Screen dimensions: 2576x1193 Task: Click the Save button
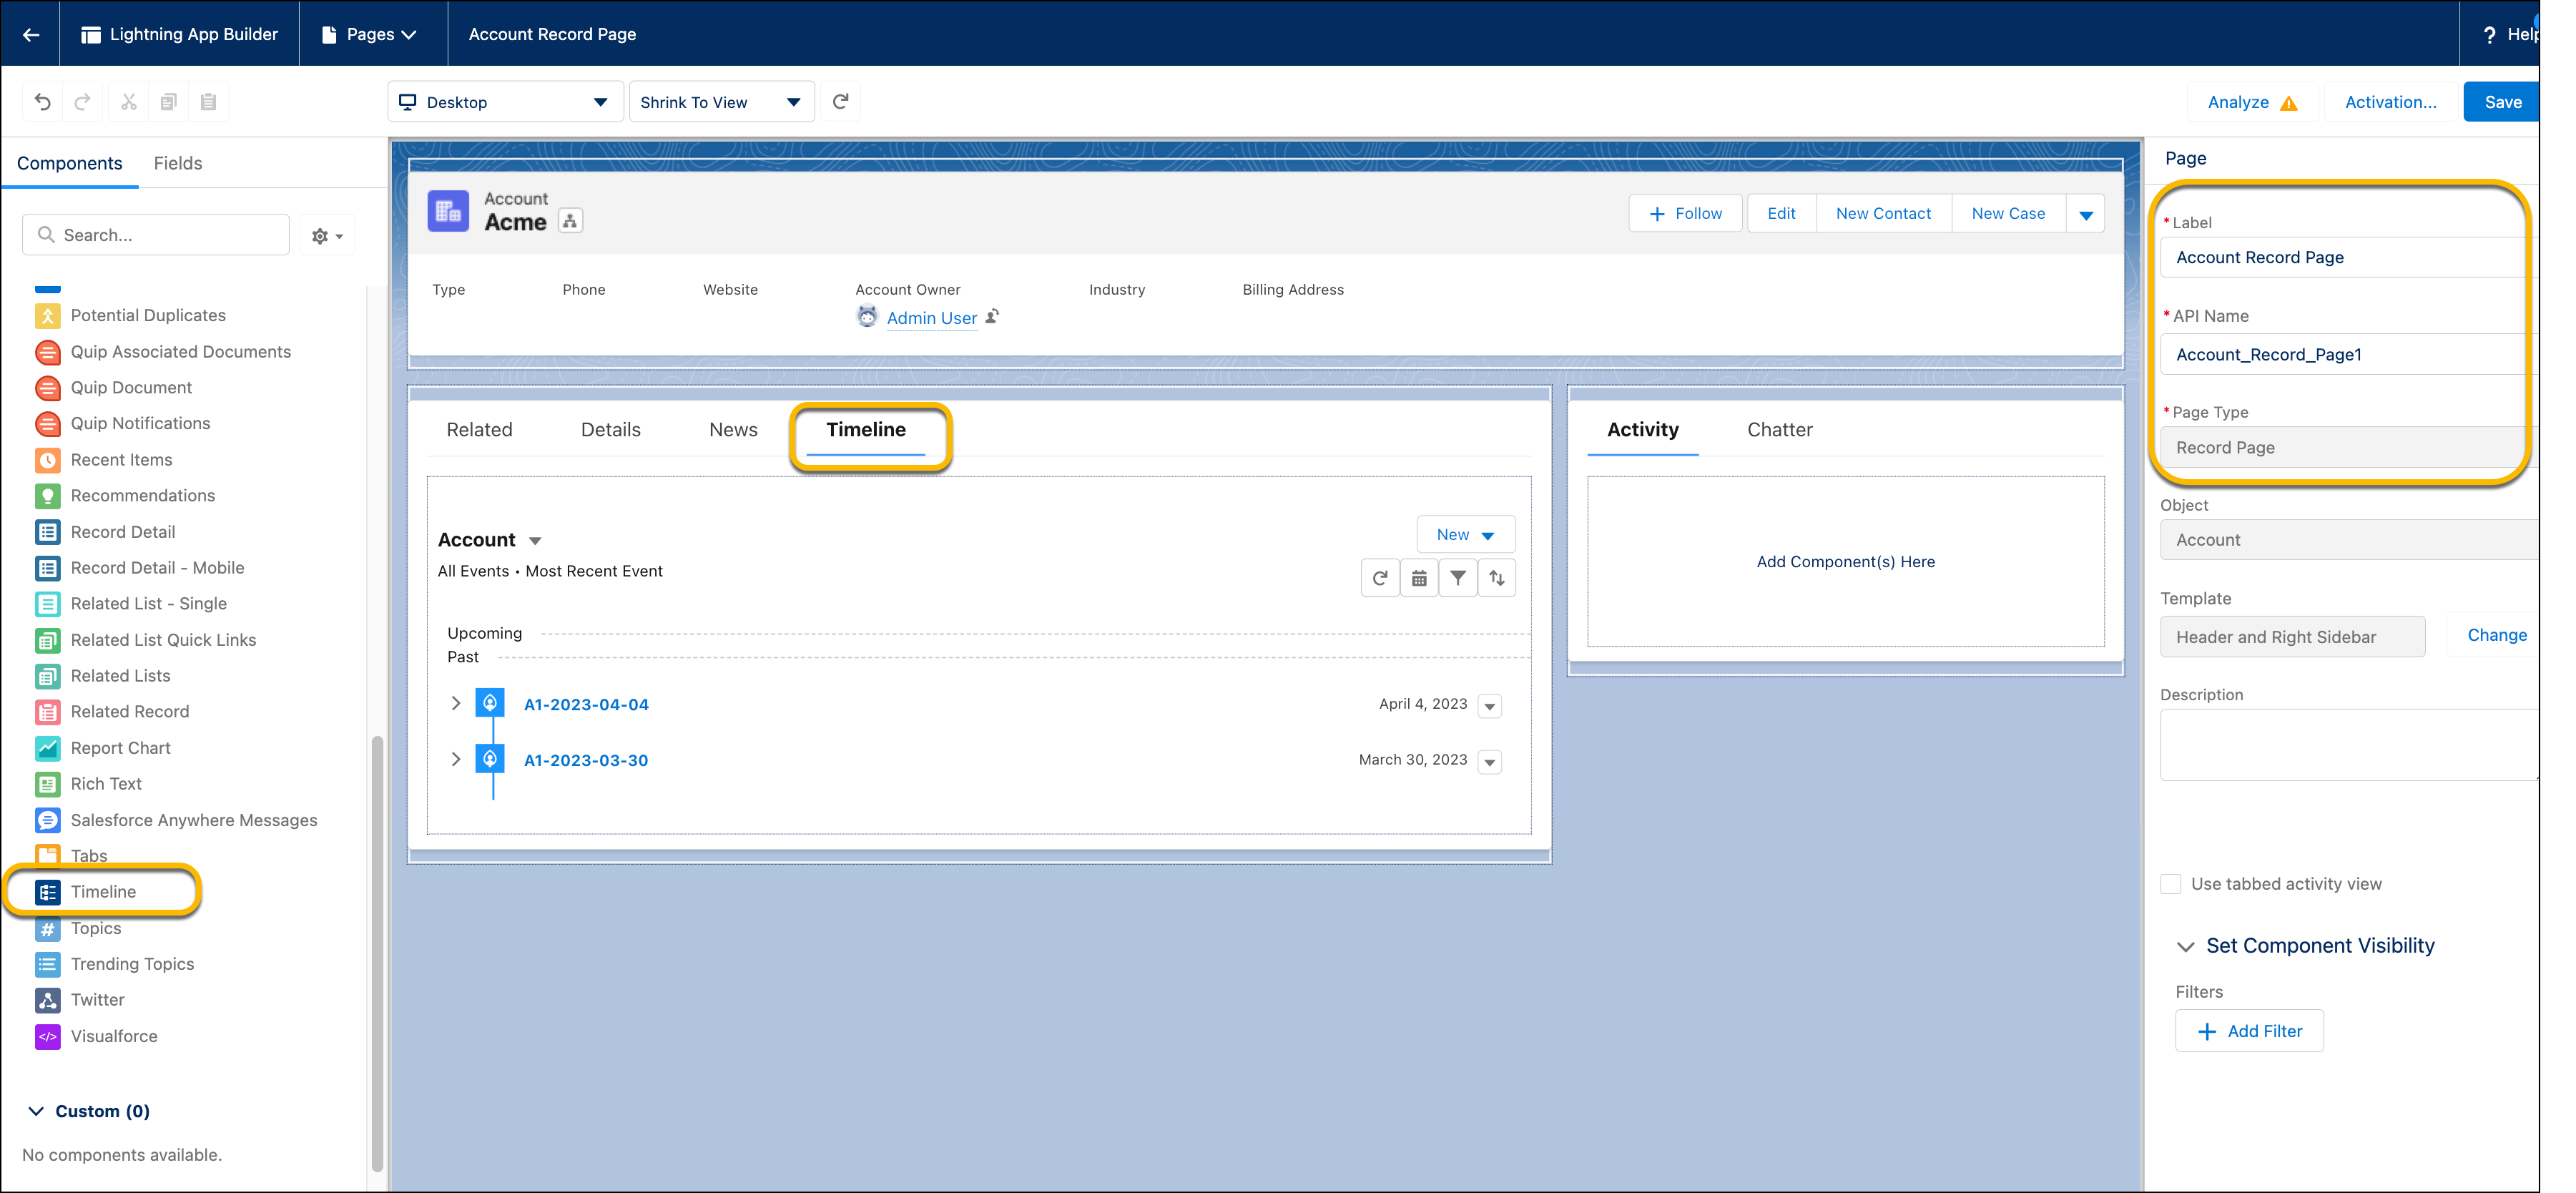point(2502,102)
